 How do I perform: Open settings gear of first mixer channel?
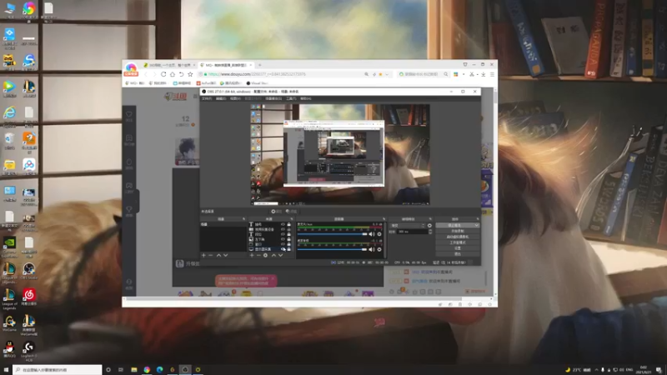379,234
